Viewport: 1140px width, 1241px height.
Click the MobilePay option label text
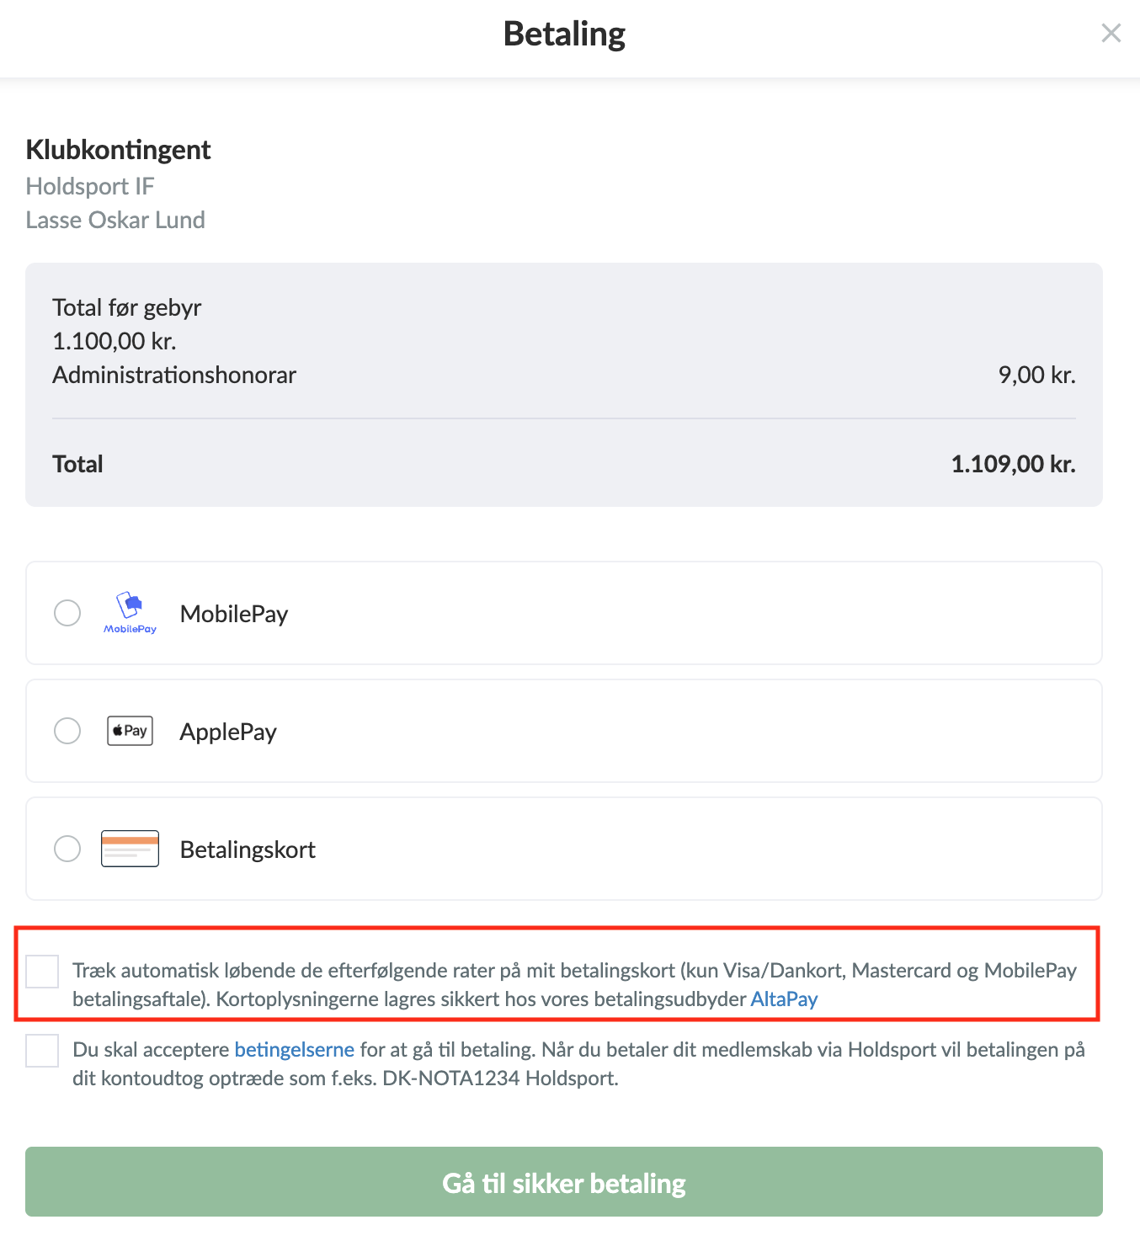234,614
